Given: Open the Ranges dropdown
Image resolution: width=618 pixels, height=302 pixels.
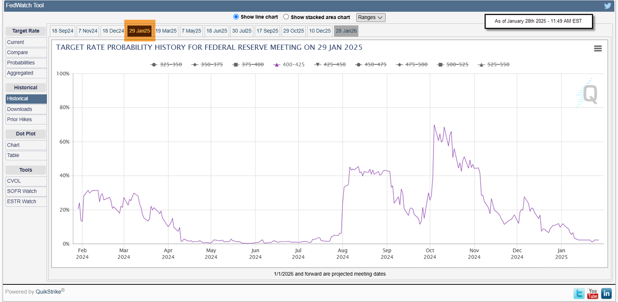Looking at the screenshot, I should (371, 17).
